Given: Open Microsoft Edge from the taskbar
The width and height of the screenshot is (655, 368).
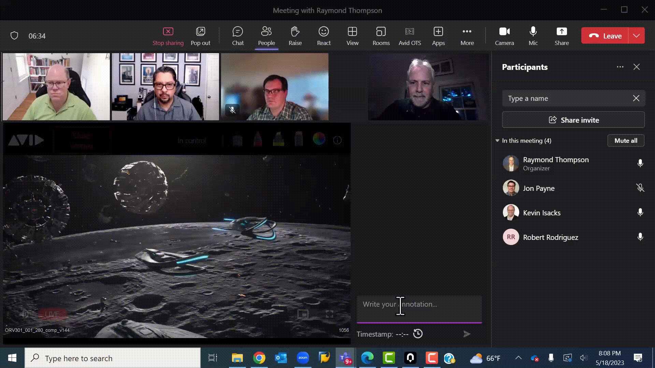Looking at the screenshot, I should pos(367,358).
